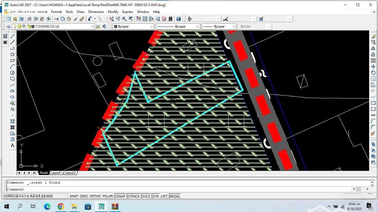Open the Modify menu
Viewport: 378px width, 212px height.
click(113, 12)
